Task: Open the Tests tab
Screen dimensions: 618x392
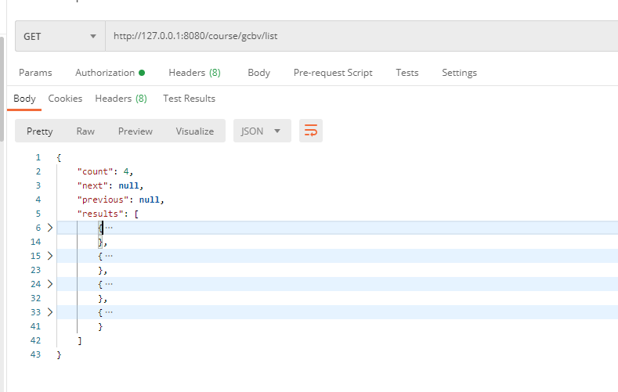Action: coord(407,73)
